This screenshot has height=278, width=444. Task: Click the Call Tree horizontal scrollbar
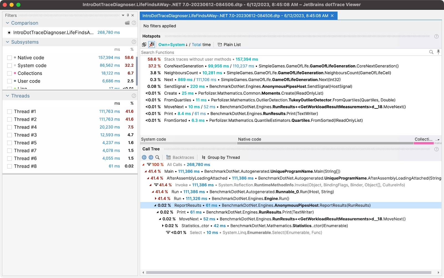click(289, 272)
